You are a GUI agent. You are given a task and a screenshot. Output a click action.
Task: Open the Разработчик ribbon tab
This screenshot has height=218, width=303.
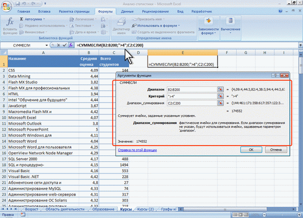pos(201,11)
